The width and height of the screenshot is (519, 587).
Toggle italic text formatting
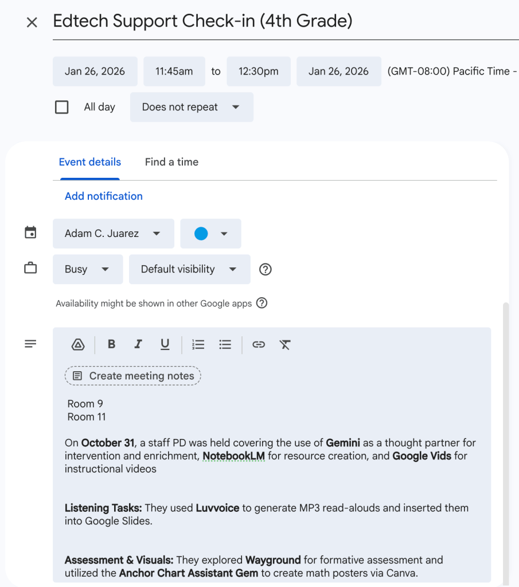point(138,344)
